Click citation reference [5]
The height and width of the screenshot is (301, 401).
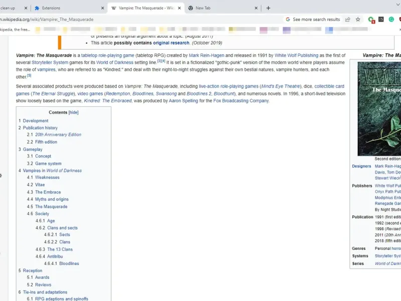click(x=29, y=75)
